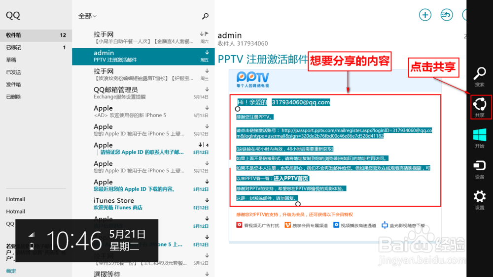Open the Start charm (开始)

(x=480, y=138)
